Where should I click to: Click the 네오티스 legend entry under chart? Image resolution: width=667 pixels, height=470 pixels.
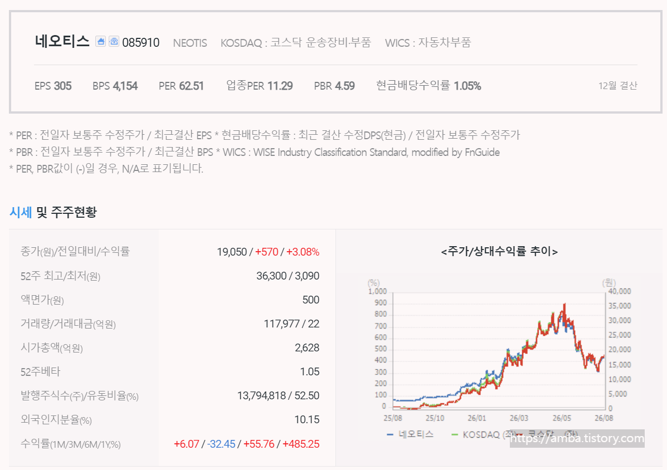(x=411, y=434)
